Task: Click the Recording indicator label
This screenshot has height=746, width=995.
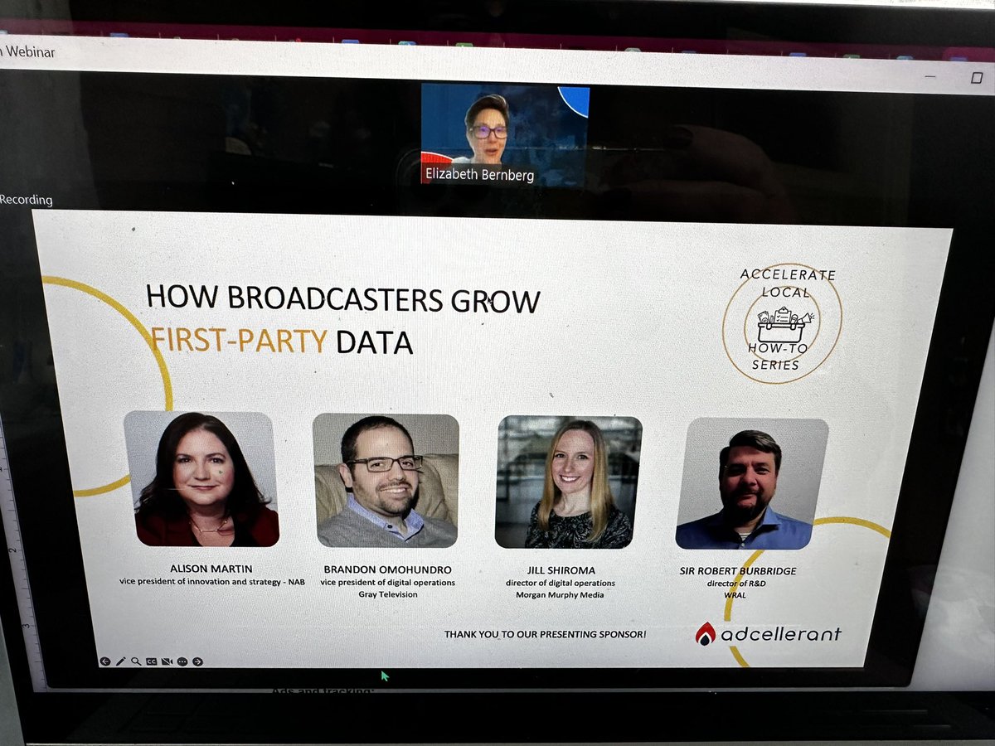Action: pos(27,200)
